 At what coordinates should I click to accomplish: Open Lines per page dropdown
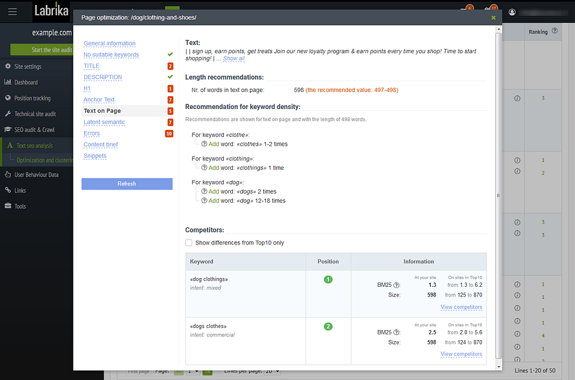coord(273,371)
